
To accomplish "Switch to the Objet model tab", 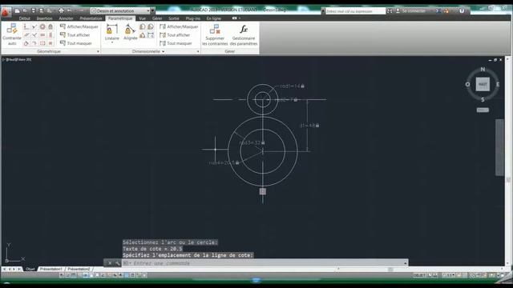I will (30, 269).
